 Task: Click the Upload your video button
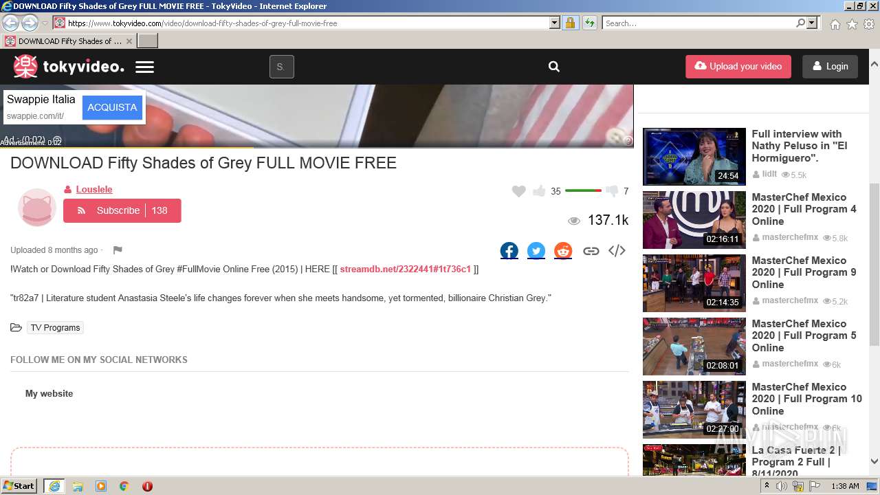[738, 67]
